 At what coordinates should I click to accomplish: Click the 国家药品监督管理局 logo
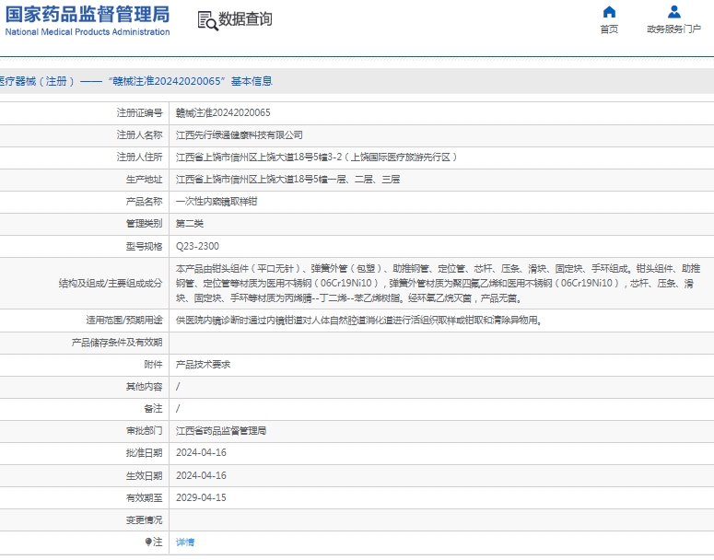(x=88, y=14)
